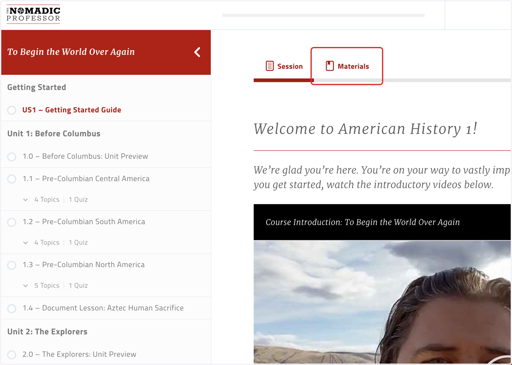Image resolution: width=512 pixels, height=365 pixels.
Task: Click the Nomadic Professor logo
Action: 33,15
